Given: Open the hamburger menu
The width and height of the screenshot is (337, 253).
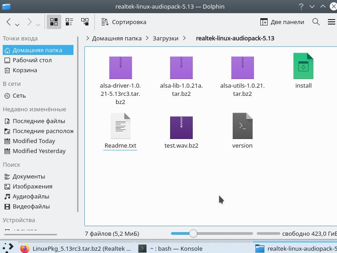Looking at the screenshot, I should tap(332, 22).
